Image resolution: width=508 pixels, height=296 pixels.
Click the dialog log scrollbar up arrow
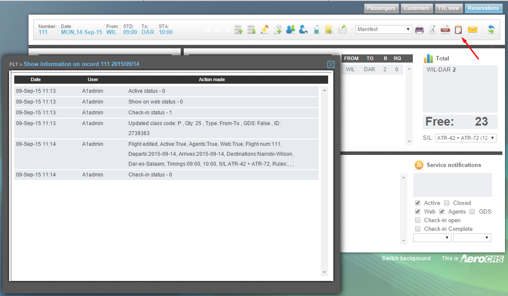click(324, 90)
